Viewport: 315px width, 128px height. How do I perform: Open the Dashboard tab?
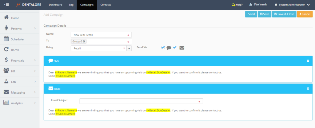click(x=55, y=5)
